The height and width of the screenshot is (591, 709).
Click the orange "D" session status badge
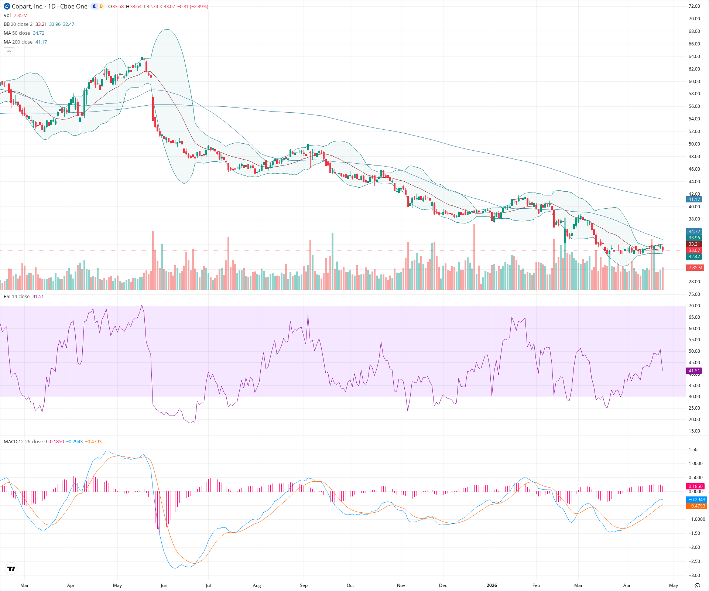click(x=100, y=6)
